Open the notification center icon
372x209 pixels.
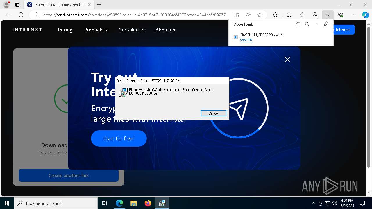363,203
